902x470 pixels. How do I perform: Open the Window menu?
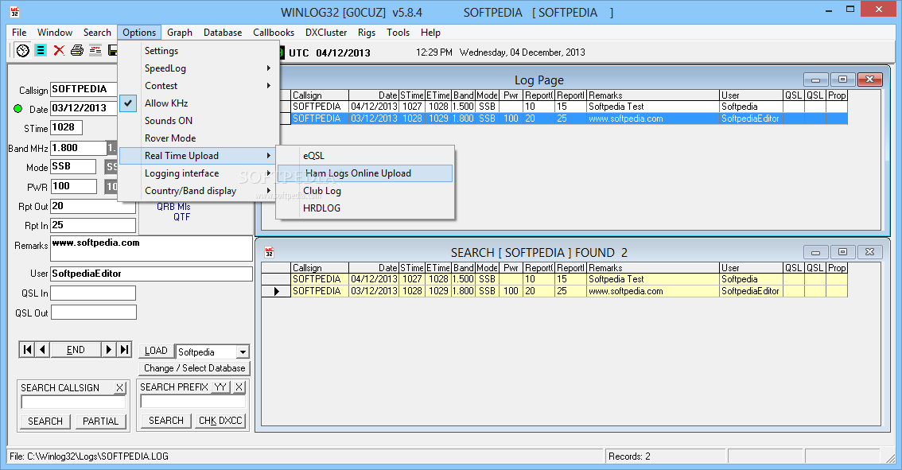55,33
